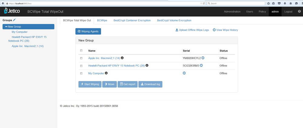Click the Jetico logo
Image resolution: width=303 pixels, height=128 pixels.
tap(12, 11)
